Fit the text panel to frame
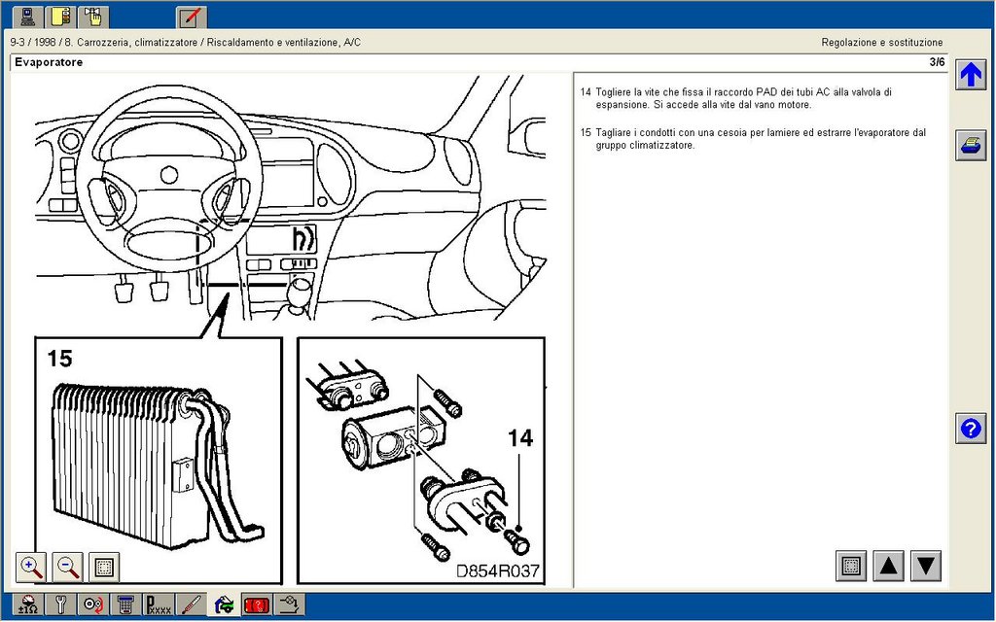This screenshot has width=996, height=622. (851, 566)
